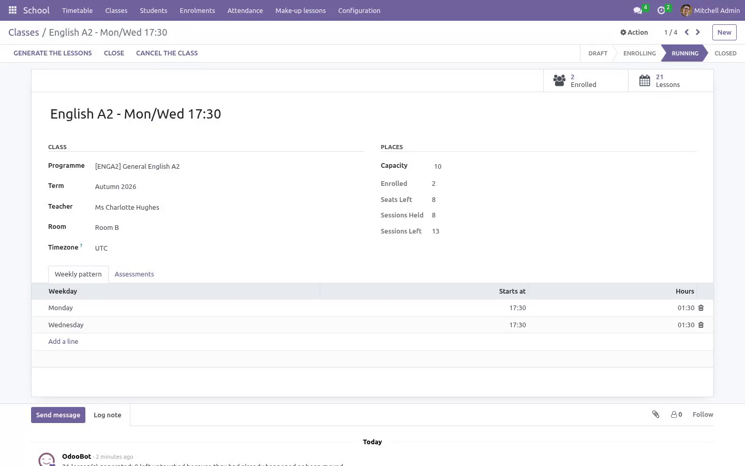The width and height of the screenshot is (745, 466).
Task: Open the Make-up lessons menu
Action: 301,10
